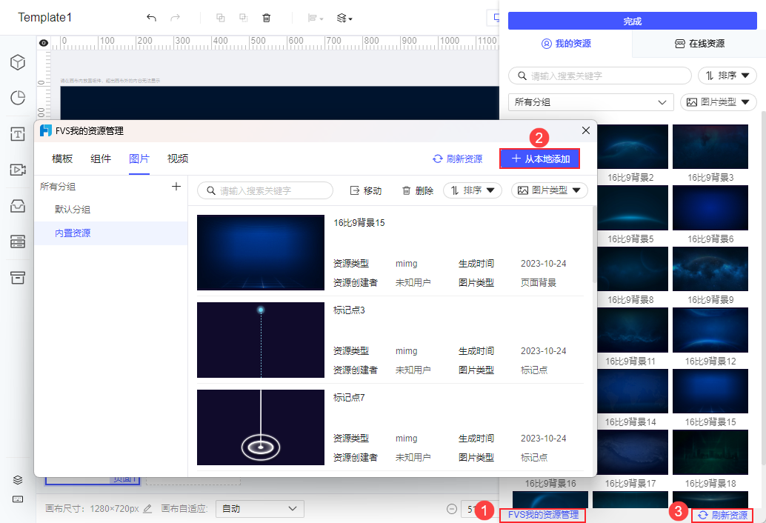Viewport: 766px width, 523px height.
Task: Select the video media icon in sidebar
Action: click(x=18, y=170)
